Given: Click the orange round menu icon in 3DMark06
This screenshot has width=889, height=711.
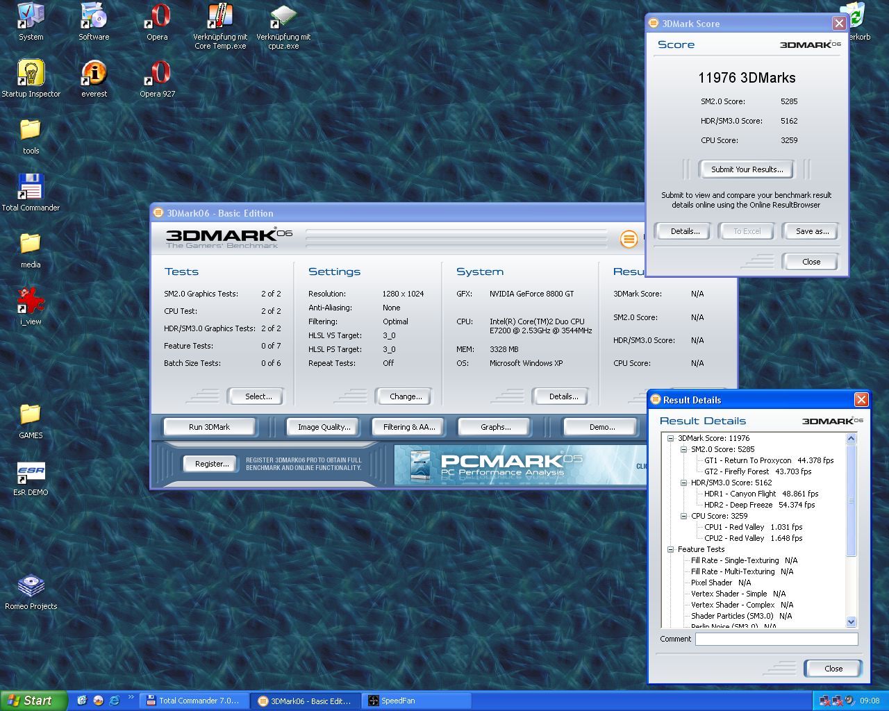Looking at the screenshot, I should point(629,240).
